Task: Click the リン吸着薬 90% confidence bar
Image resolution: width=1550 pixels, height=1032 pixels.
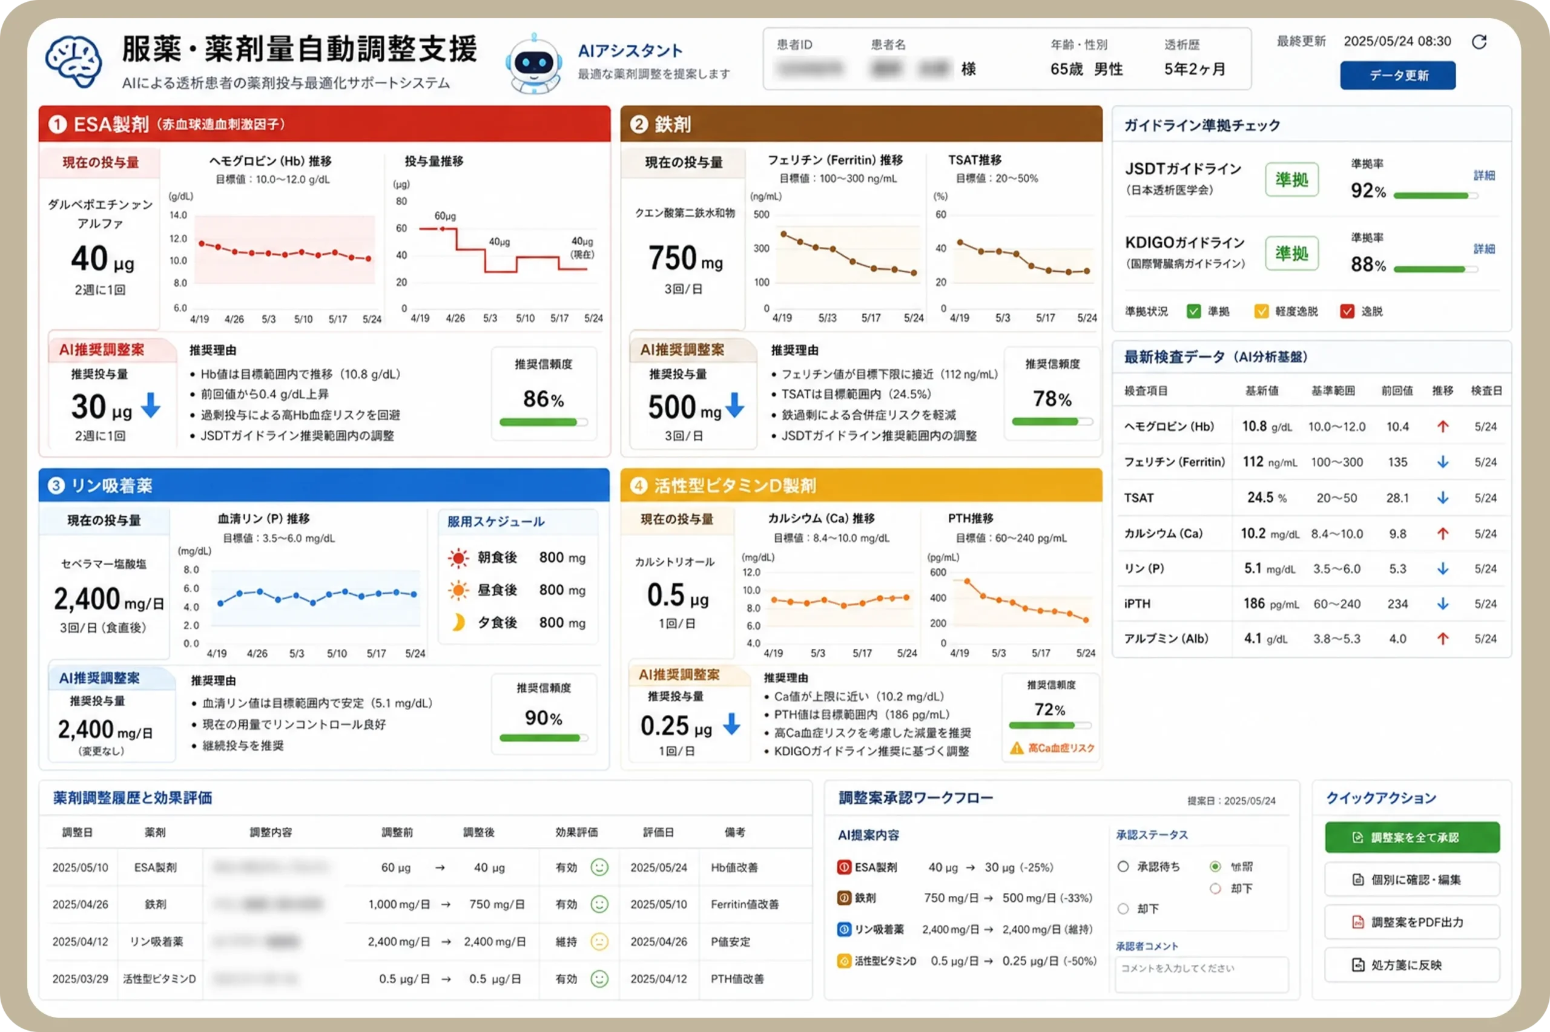Action: (x=543, y=738)
